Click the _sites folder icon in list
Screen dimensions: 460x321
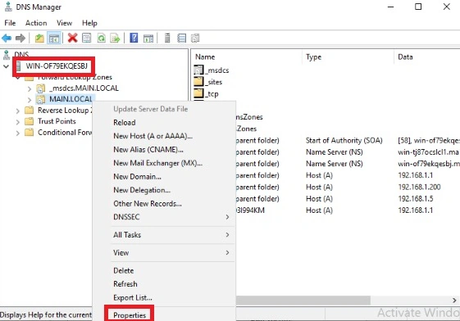tap(198, 82)
